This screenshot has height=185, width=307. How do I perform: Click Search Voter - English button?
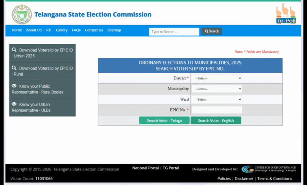(x=216, y=120)
